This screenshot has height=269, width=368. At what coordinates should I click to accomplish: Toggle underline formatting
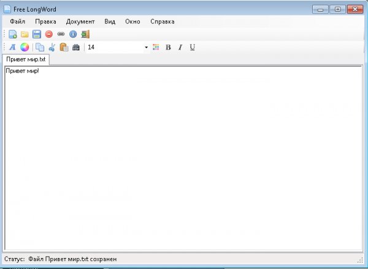(193, 47)
